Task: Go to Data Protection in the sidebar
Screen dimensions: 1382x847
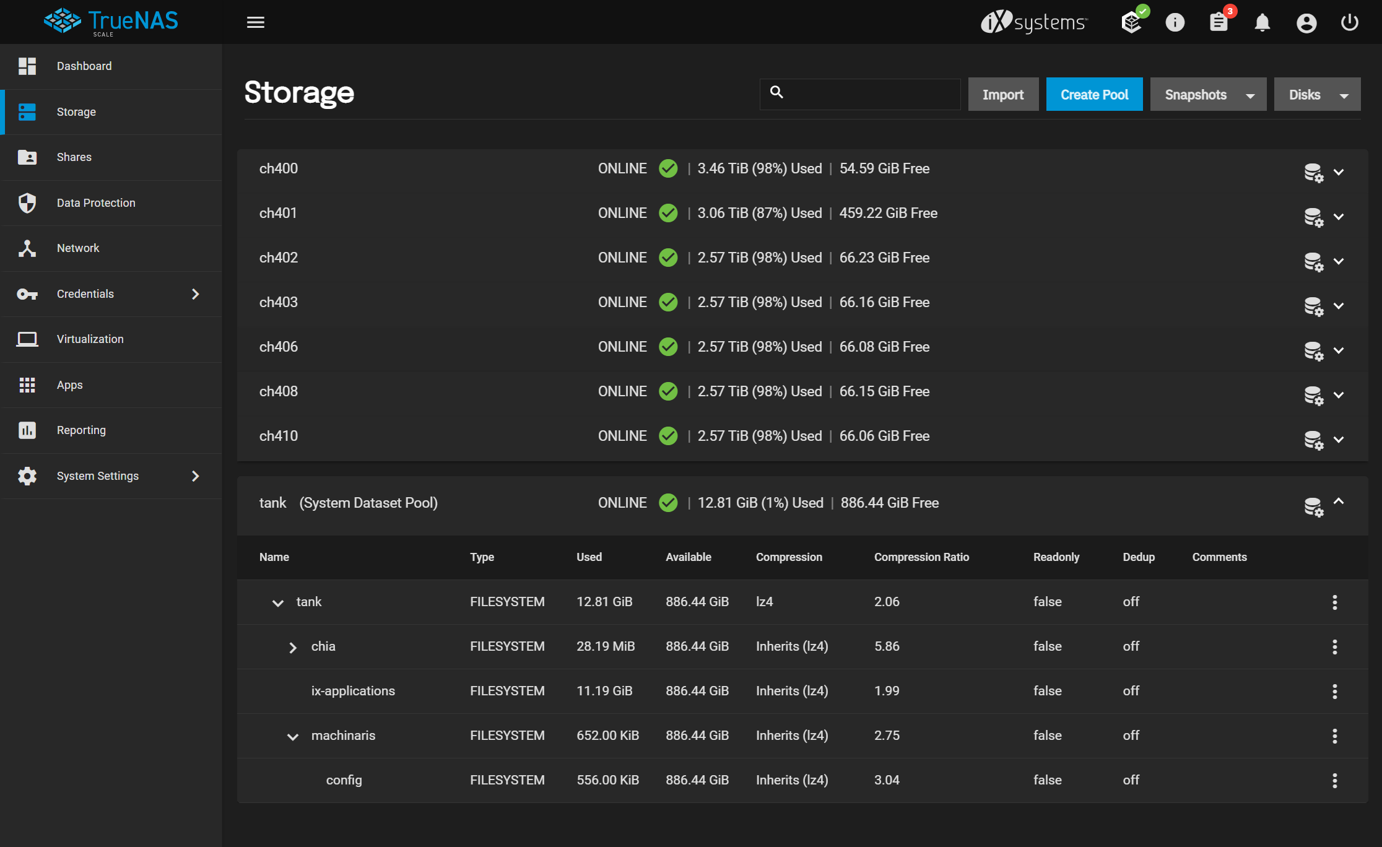Action: pyautogui.click(x=96, y=202)
